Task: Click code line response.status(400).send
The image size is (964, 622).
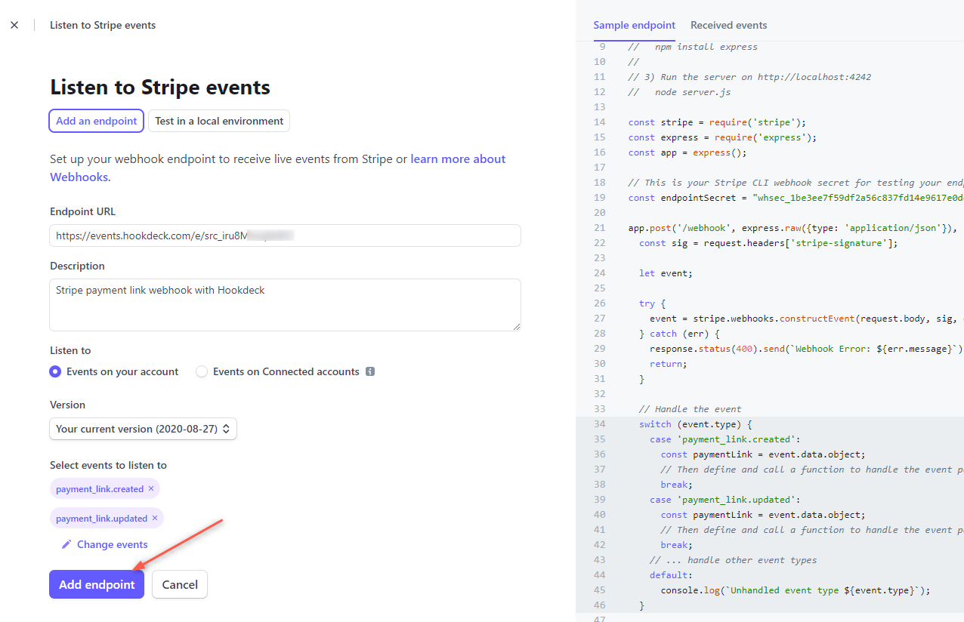Action: click(806, 349)
